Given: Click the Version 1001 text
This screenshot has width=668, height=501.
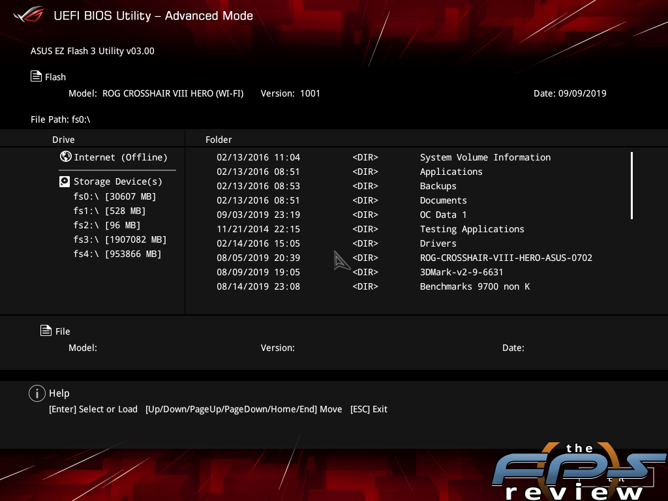Looking at the screenshot, I should point(290,93).
